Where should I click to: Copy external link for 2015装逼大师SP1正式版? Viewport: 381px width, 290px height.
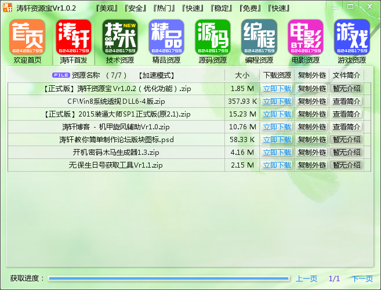coord(312,114)
